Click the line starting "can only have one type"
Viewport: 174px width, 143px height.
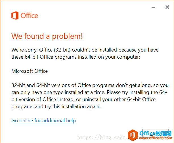click(x=89, y=92)
